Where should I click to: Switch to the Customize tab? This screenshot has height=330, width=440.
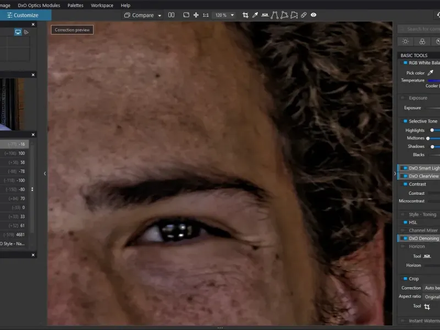pyautogui.click(x=25, y=15)
